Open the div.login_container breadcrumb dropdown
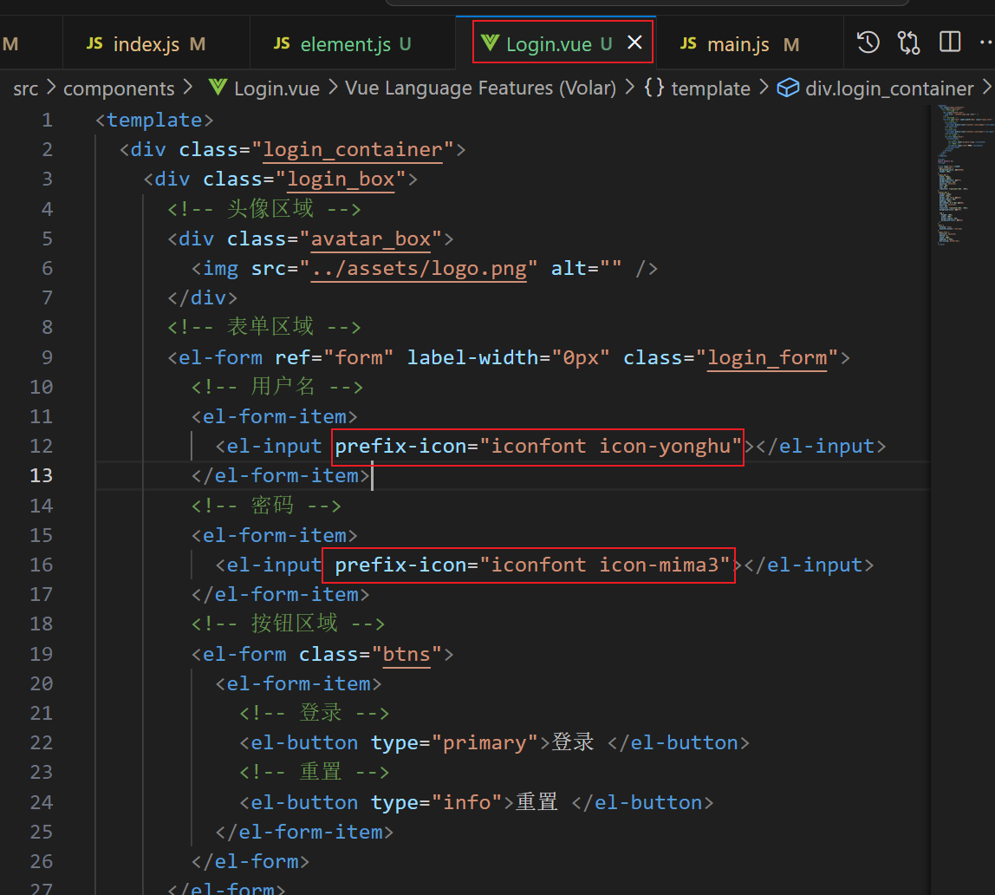 click(889, 88)
